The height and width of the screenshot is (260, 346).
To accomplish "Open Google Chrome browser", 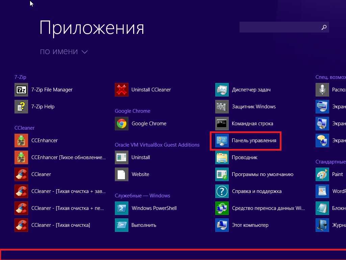I will click(x=141, y=124).
